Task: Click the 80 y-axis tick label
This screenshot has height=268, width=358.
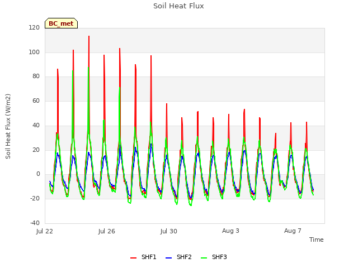Action: [36, 76]
